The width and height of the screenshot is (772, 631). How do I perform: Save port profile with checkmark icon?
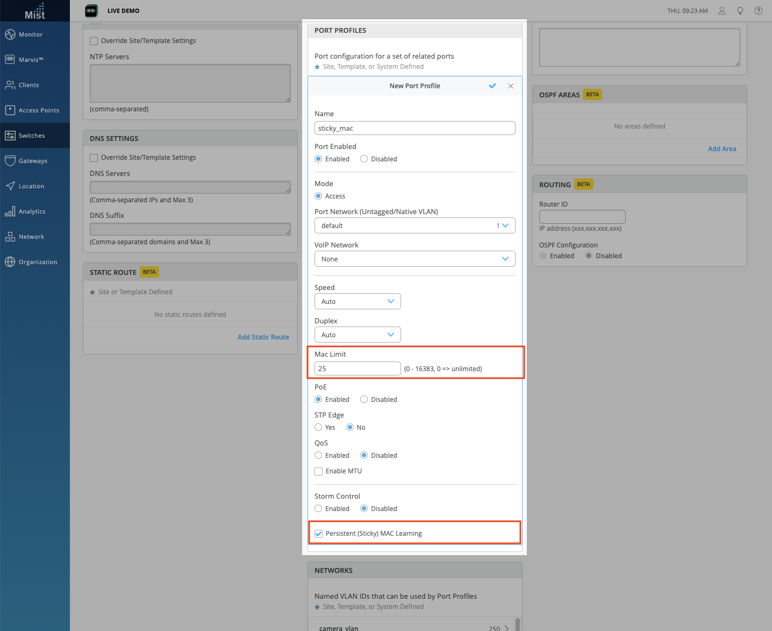click(x=492, y=86)
